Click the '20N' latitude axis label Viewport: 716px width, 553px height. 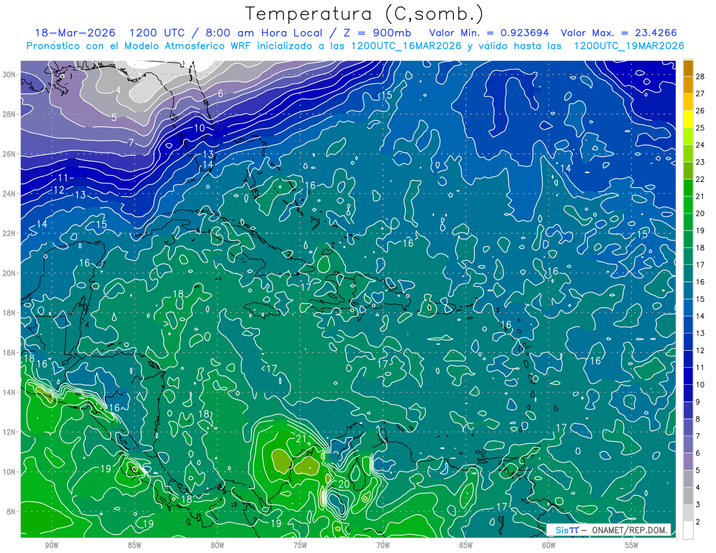click(9, 273)
